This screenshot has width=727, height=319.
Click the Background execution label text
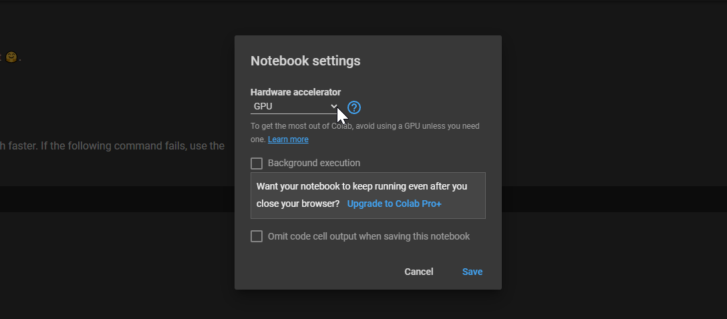[x=313, y=163]
